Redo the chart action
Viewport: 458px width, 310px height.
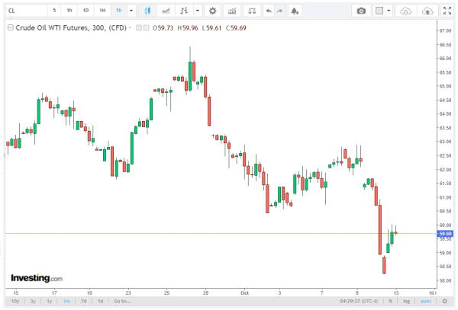tap(280, 11)
